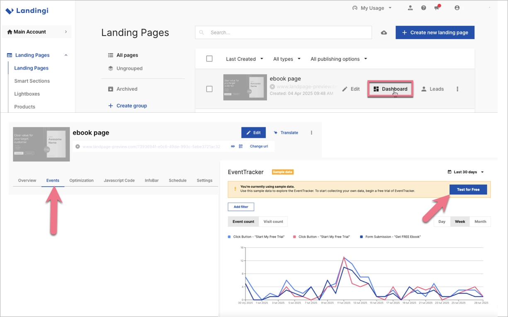Viewport: 508px width, 317px height.
Task: Collapse the Landing Pages sidebar section
Action: point(65,55)
